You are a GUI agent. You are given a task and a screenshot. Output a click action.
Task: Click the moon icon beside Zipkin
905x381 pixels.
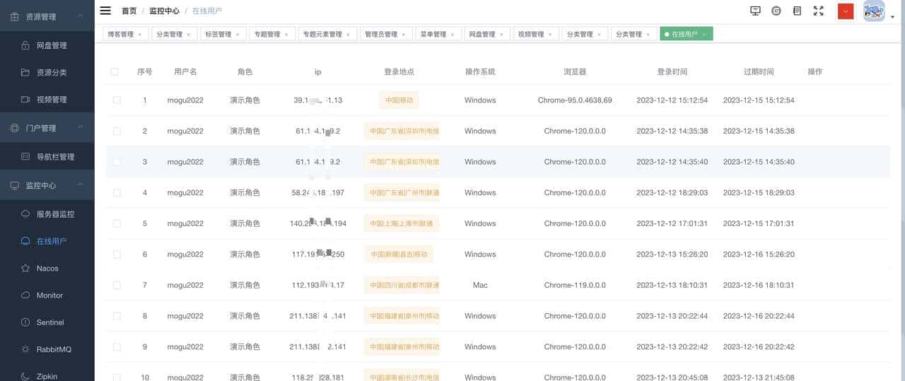point(25,376)
